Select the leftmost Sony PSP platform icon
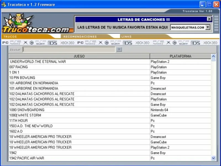The width and height of the screenshot is (221, 166). [40, 43]
